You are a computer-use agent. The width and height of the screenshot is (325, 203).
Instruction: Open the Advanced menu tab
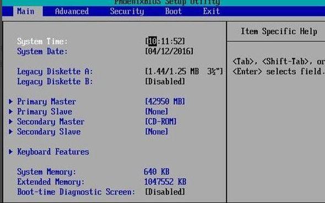click(x=72, y=11)
